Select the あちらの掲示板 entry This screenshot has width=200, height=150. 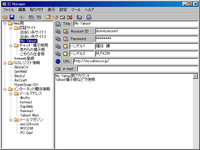point(32,50)
